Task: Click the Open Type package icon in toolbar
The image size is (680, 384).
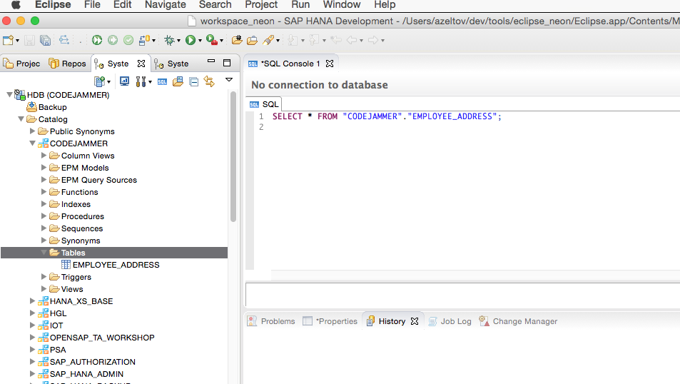Action: (237, 41)
